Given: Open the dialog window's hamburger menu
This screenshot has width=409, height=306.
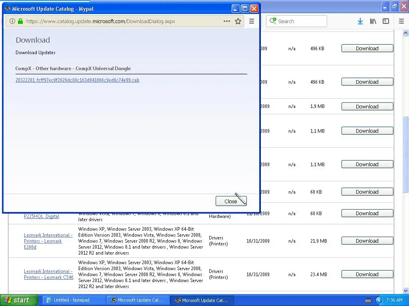Looking at the screenshot, I should click(x=252, y=22).
